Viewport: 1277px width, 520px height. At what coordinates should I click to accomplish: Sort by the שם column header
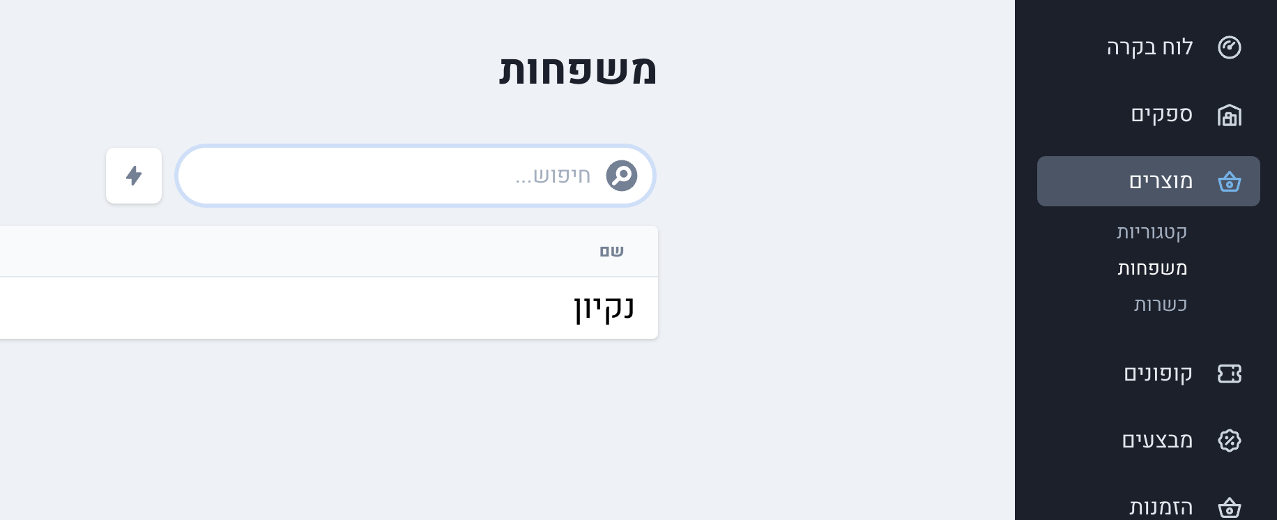[611, 252]
